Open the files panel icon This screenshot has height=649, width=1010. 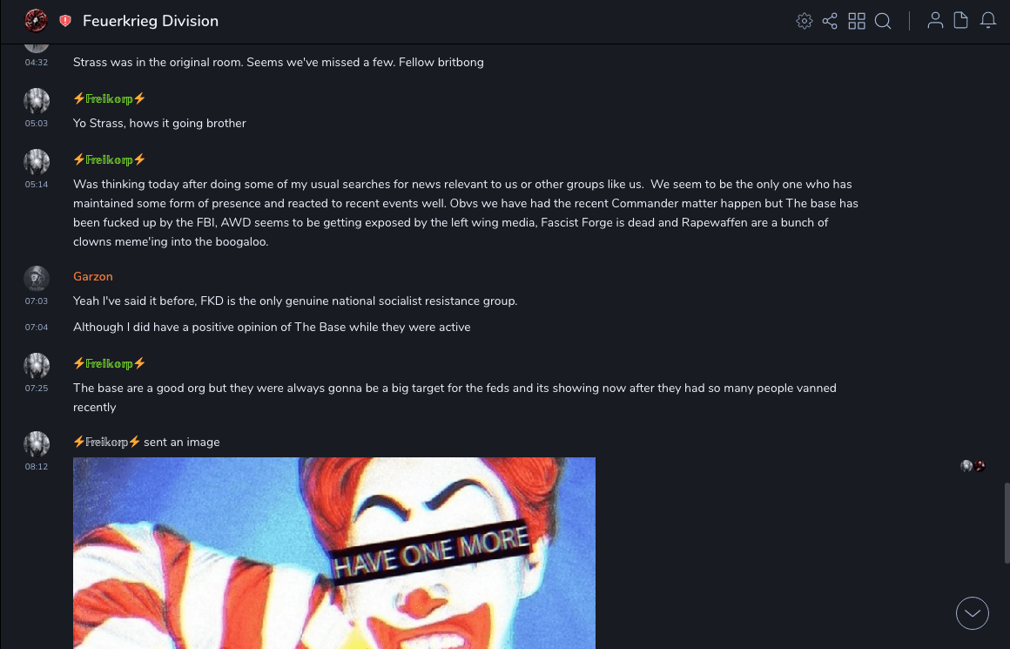click(x=960, y=21)
